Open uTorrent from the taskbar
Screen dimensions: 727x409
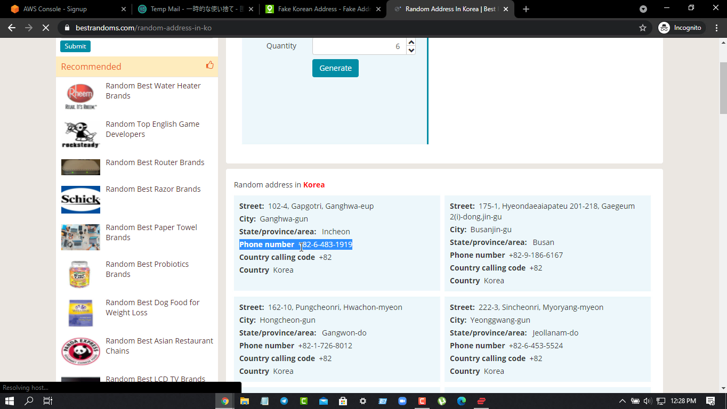(x=442, y=401)
